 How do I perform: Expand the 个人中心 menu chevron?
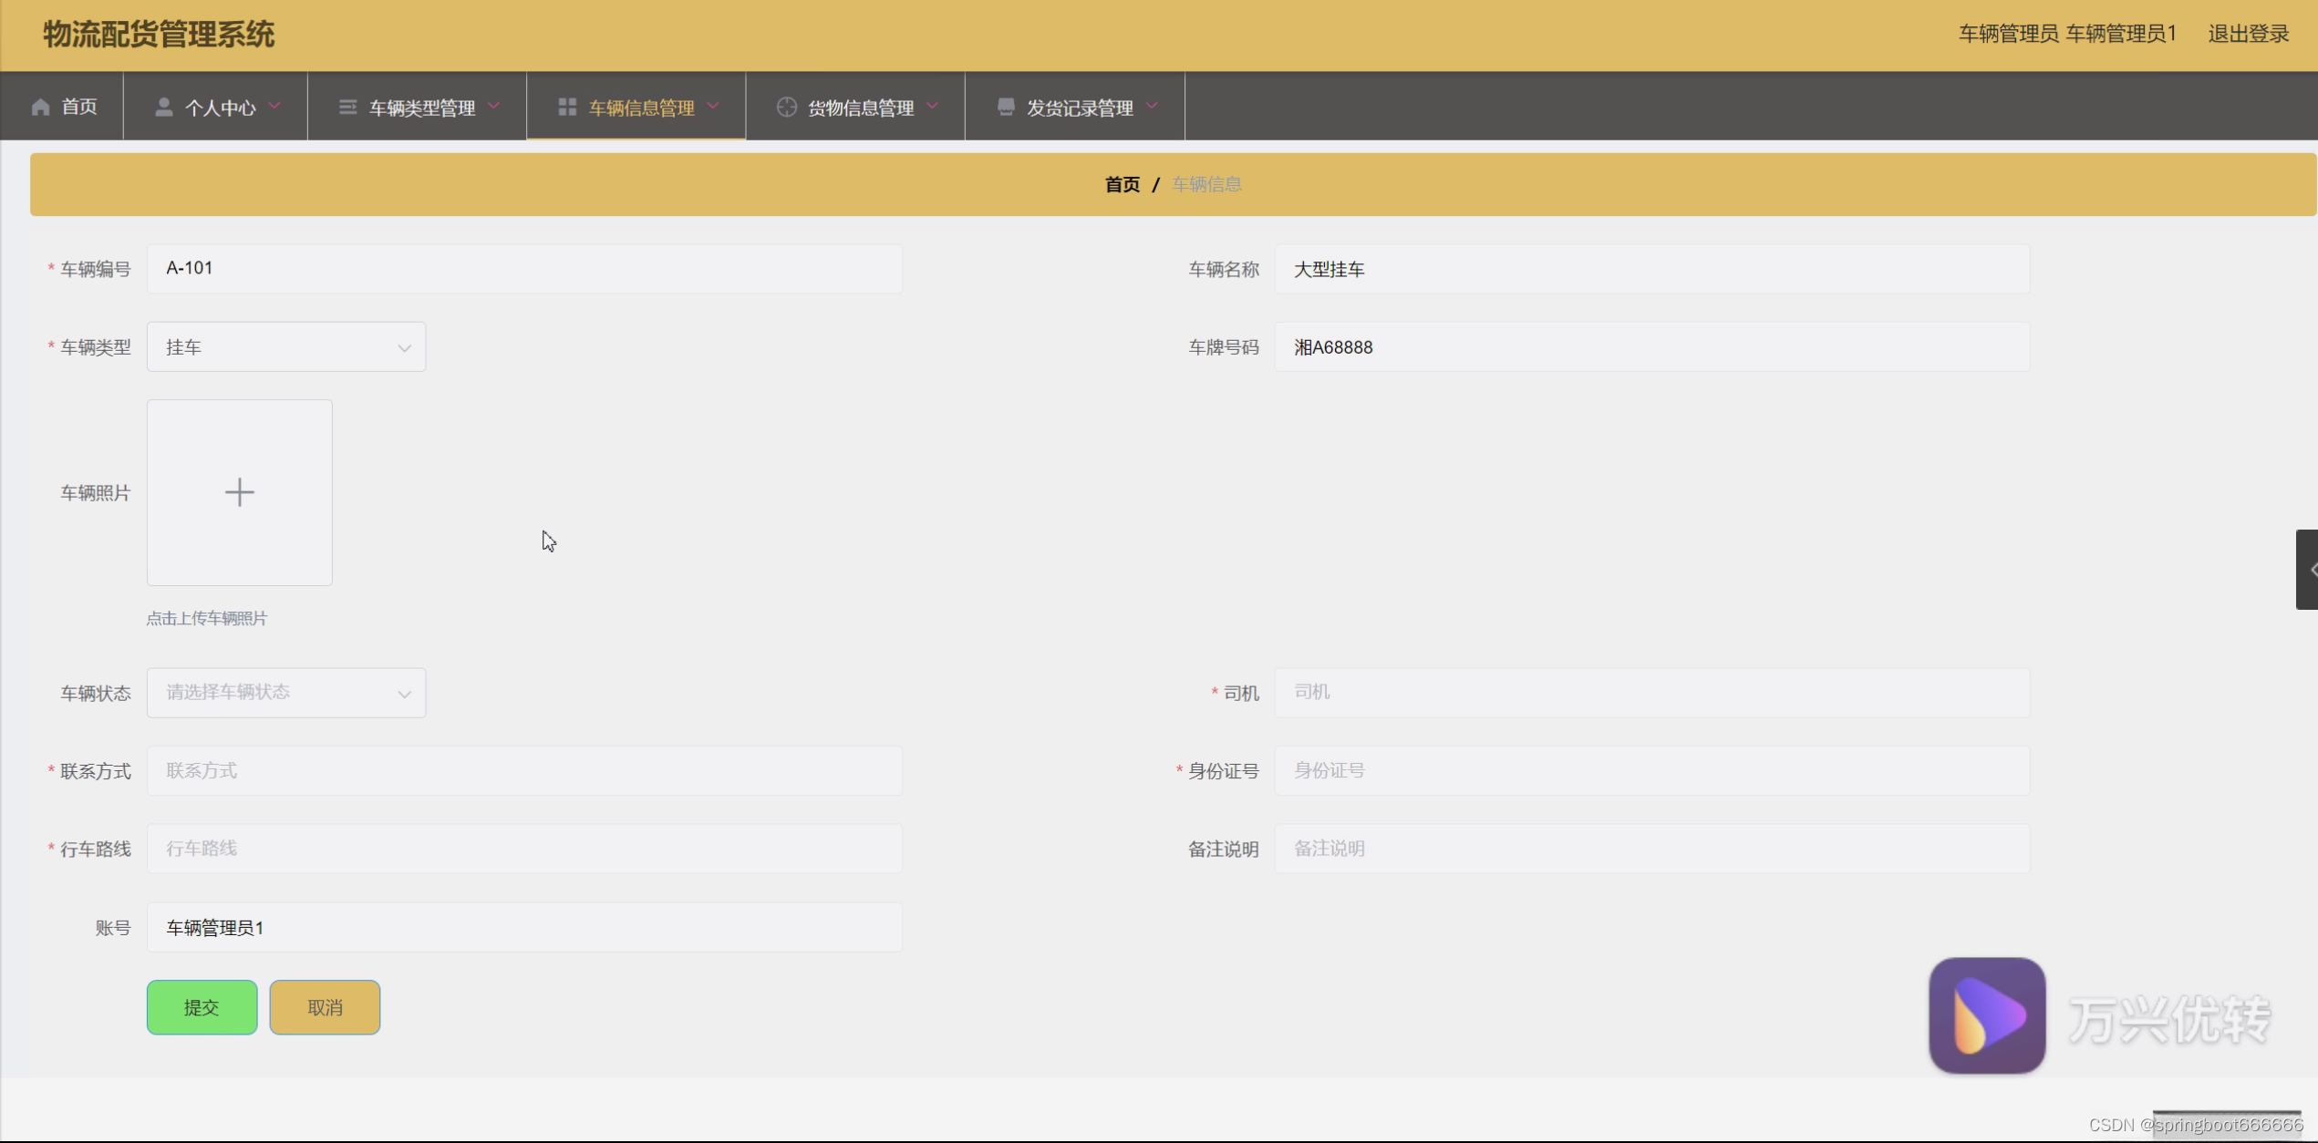(x=274, y=107)
